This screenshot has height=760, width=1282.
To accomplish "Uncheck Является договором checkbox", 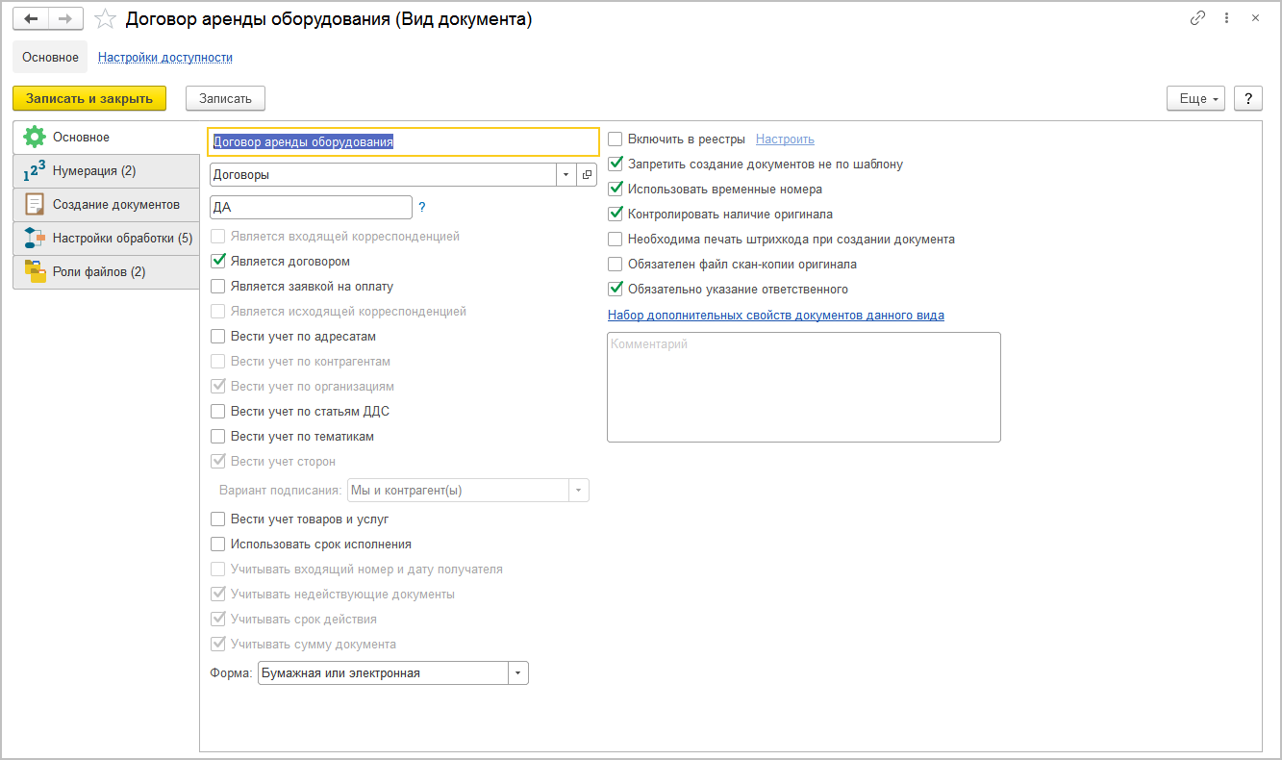I will (x=218, y=262).
